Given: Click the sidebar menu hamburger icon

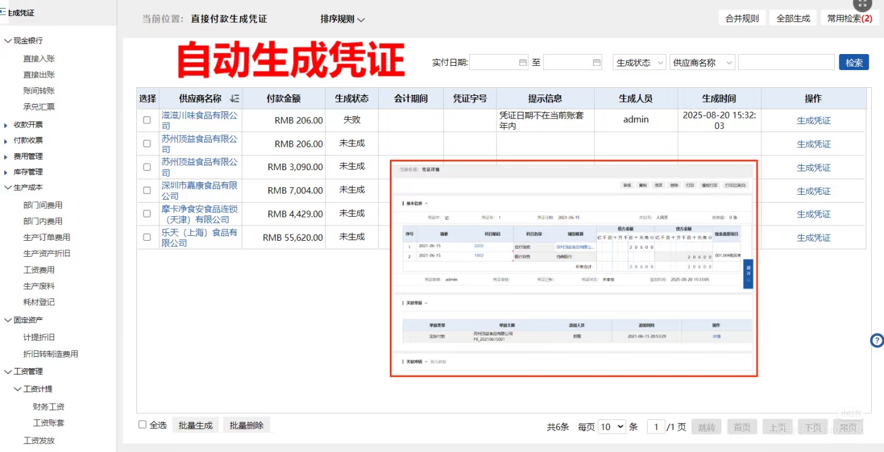Looking at the screenshot, I should [x=3, y=12].
